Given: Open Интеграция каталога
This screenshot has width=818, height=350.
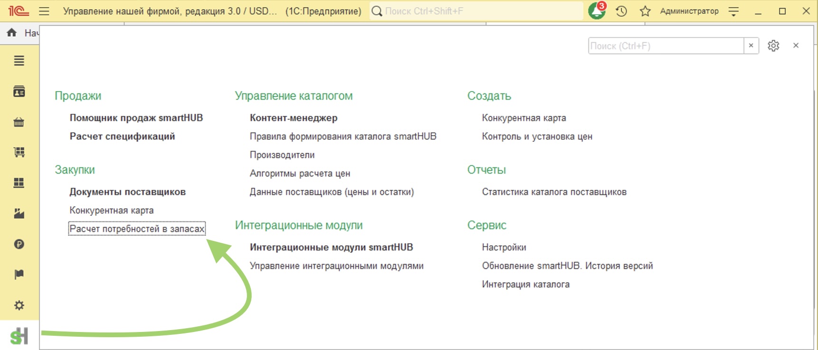Looking at the screenshot, I should click(x=525, y=284).
